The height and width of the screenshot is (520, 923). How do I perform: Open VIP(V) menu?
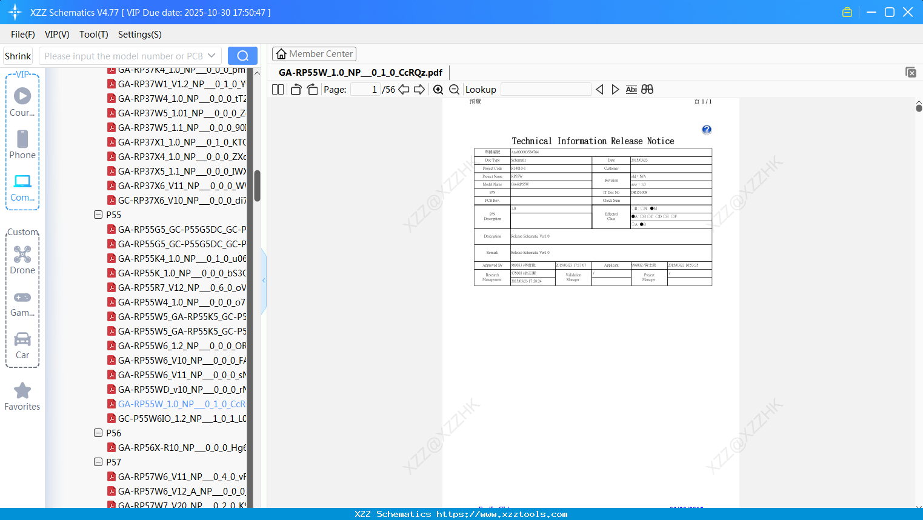coord(57,35)
